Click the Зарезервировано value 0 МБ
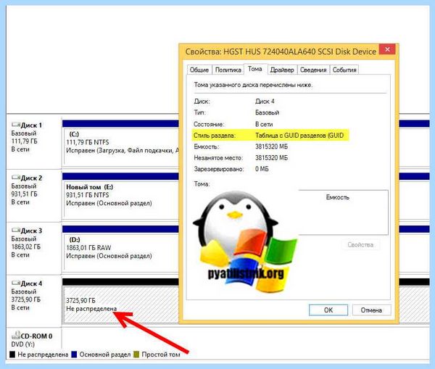The width and height of the screenshot is (435, 369). pos(262,169)
